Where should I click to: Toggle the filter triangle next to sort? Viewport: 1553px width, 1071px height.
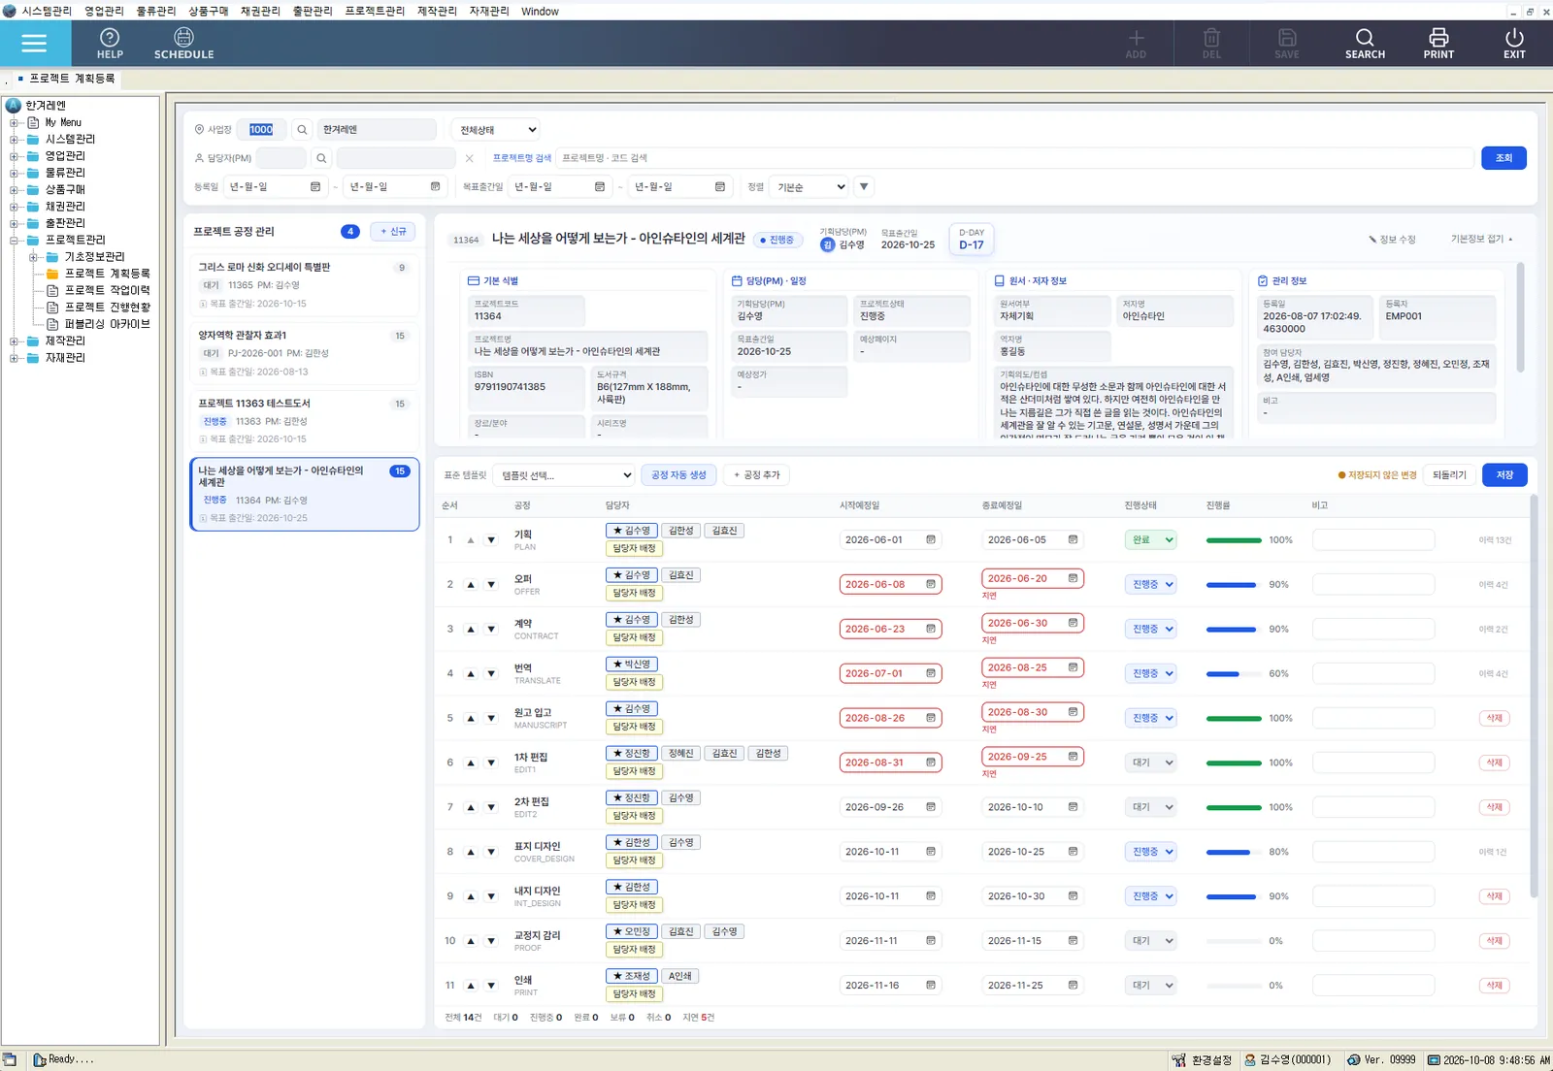(x=864, y=186)
